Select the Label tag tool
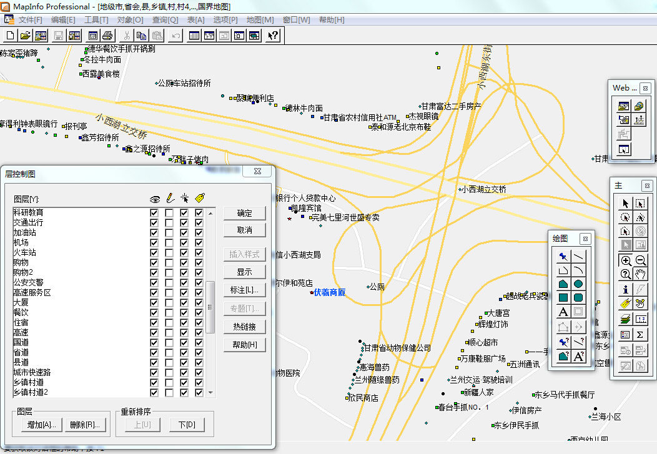The height and width of the screenshot is (454, 657). (x=626, y=303)
